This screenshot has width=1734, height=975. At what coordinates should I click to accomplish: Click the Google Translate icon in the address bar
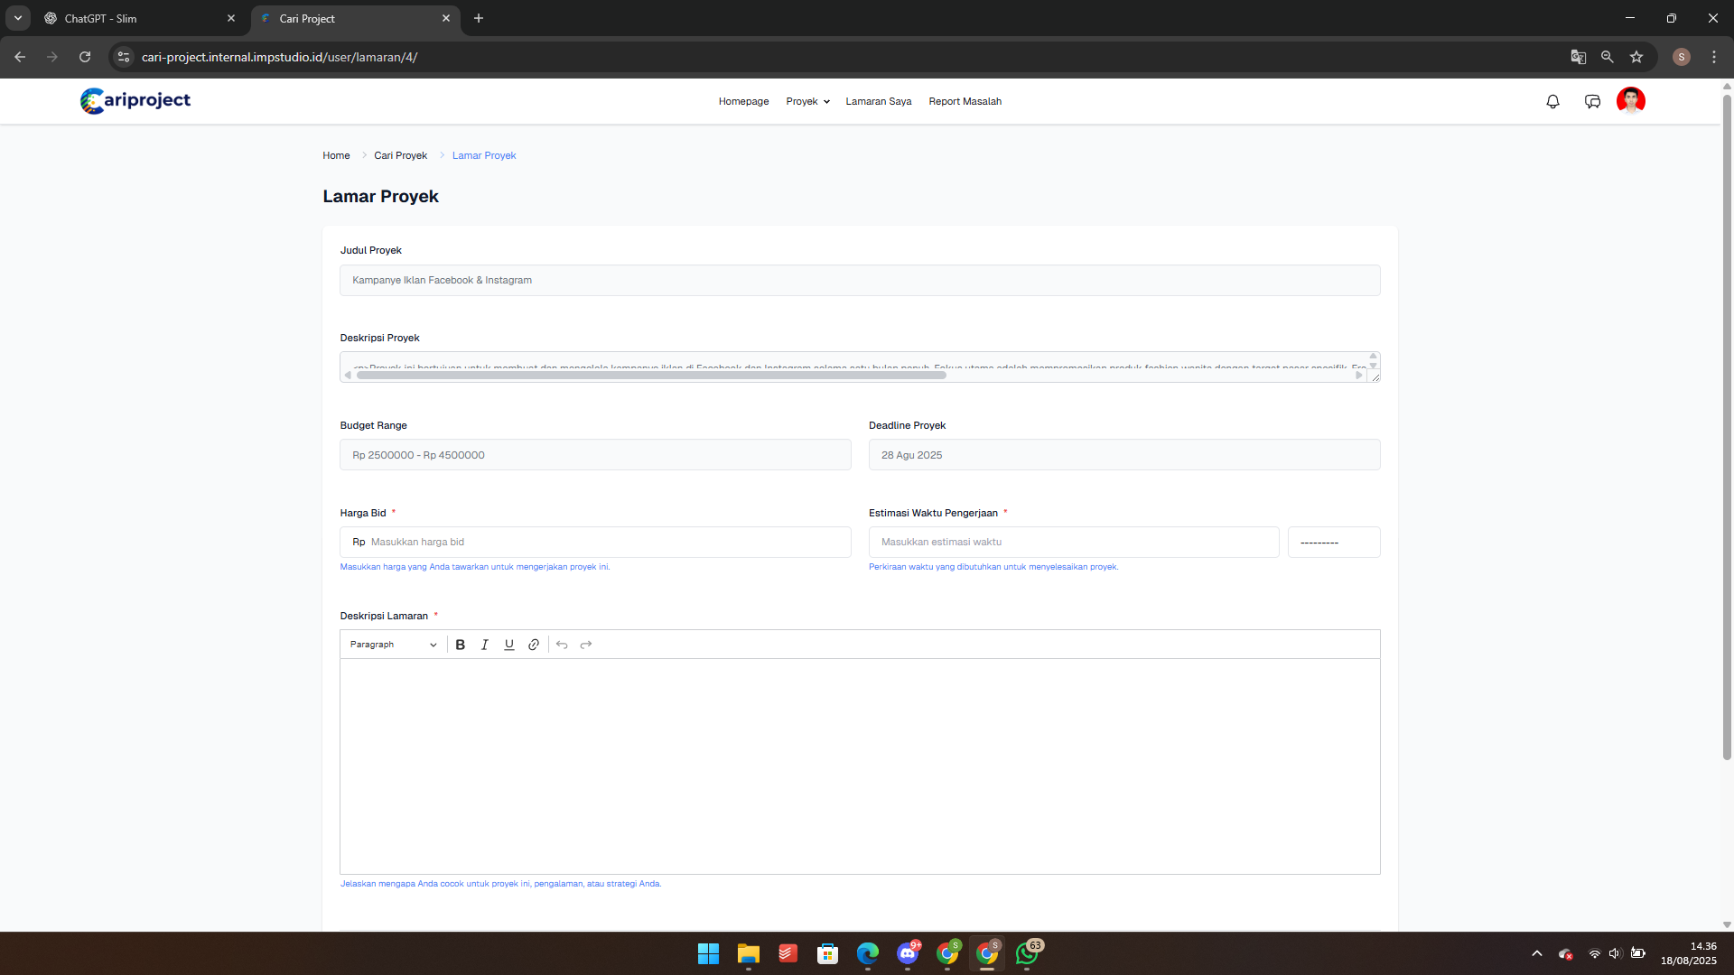[1578, 57]
